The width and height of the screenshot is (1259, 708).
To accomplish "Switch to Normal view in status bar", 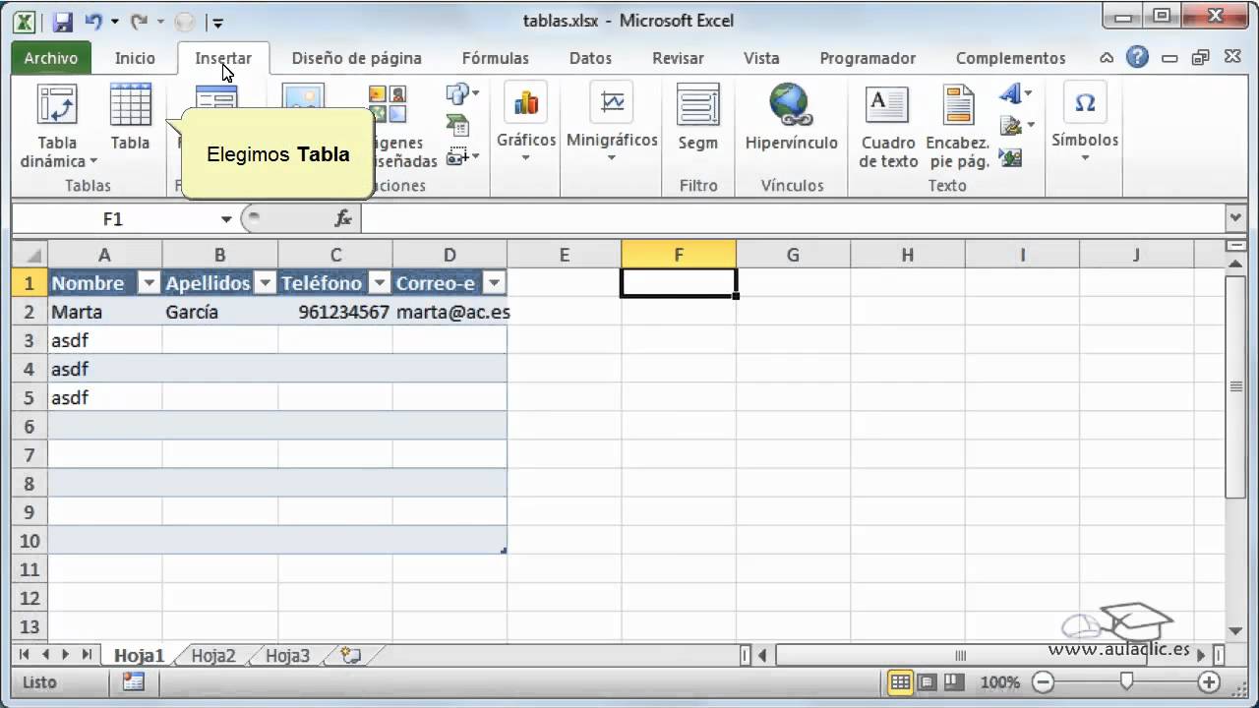I will (x=900, y=681).
